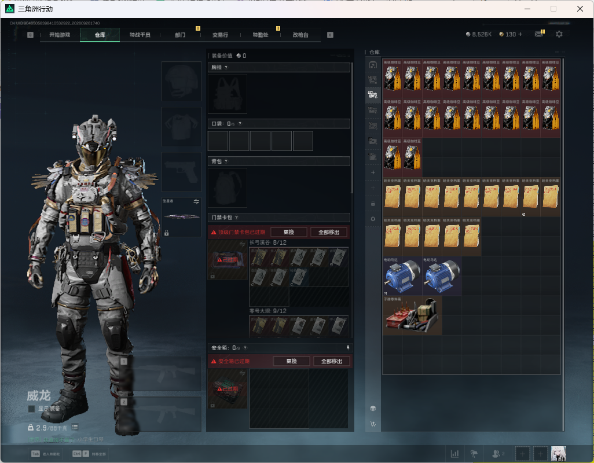
Task: Open the 开始游戏 tab
Action: coord(60,35)
